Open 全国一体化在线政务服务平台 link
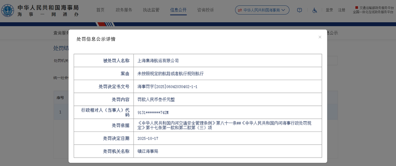 (x=373, y=12)
